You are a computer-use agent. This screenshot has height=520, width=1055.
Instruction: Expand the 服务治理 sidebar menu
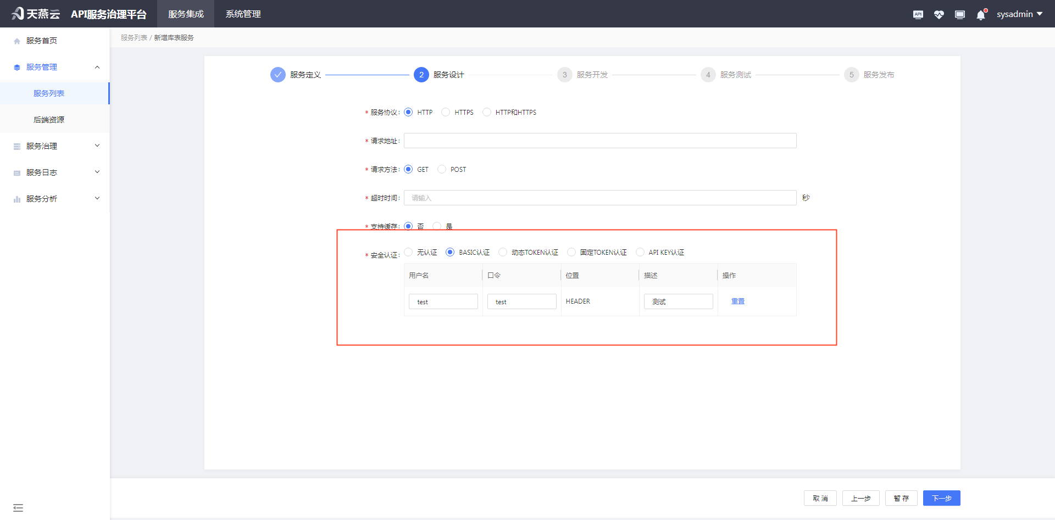[x=55, y=146]
